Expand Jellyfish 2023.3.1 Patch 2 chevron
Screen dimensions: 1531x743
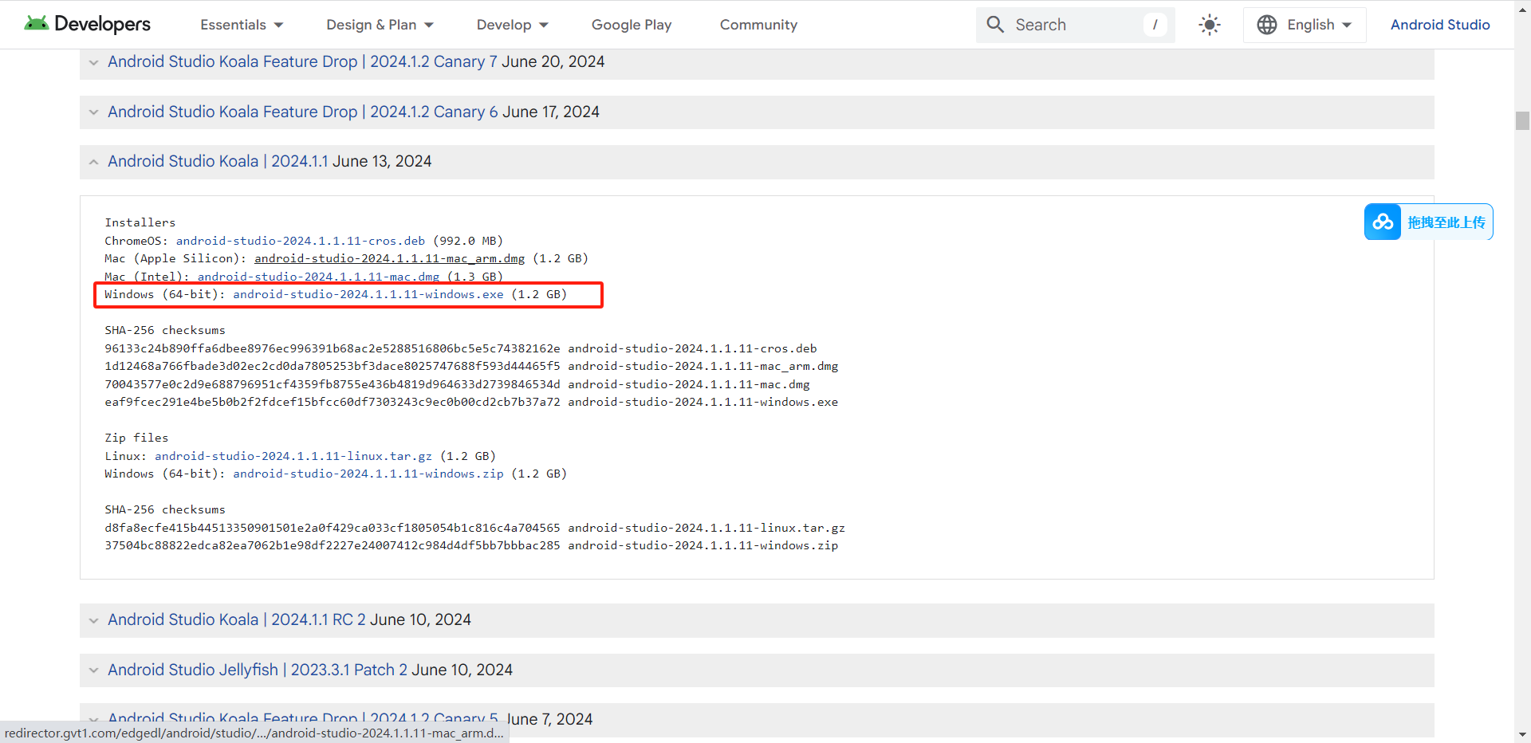(x=94, y=670)
